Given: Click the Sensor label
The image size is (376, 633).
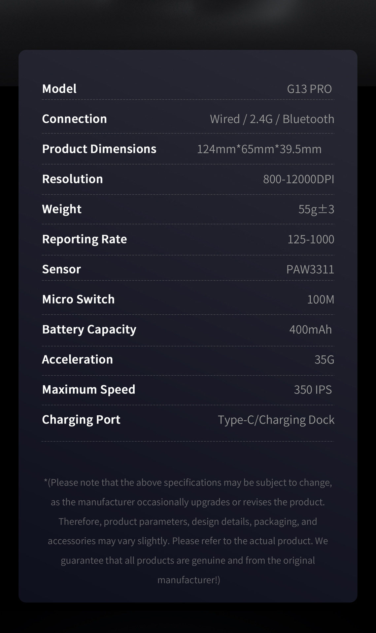Looking at the screenshot, I should (x=61, y=269).
